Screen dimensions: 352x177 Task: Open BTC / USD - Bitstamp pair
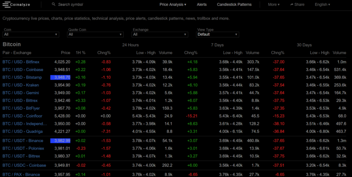tap(22, 77)
